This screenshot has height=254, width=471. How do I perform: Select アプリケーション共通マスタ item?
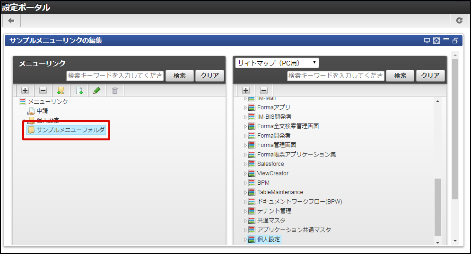coord(294,230)
